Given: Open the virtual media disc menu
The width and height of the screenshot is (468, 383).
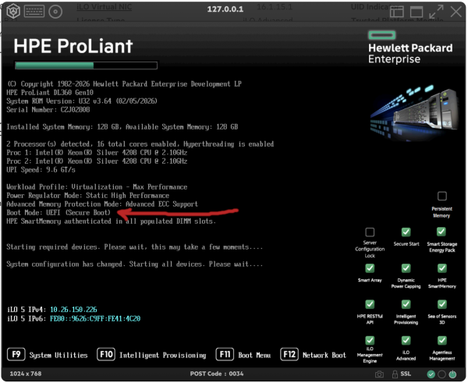Looking at the screenshot, I should (x=55, y=12).
